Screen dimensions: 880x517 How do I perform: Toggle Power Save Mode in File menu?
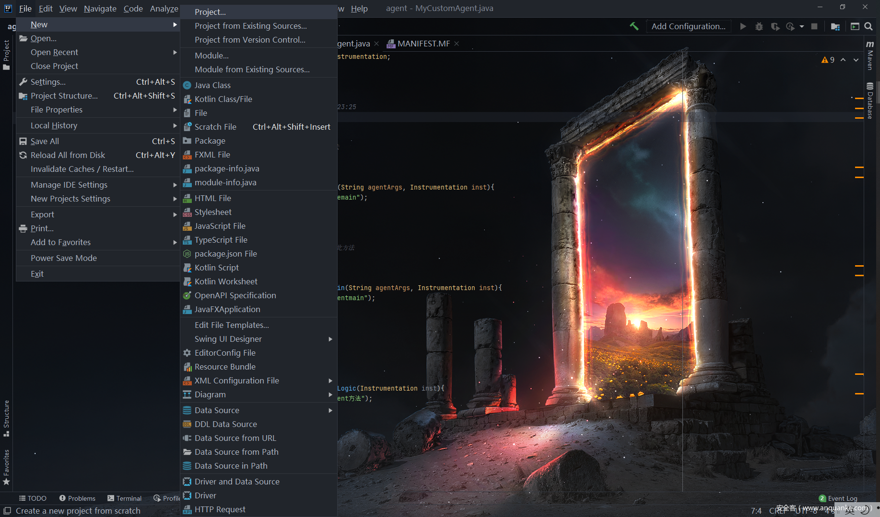click(x=64, y=258)
